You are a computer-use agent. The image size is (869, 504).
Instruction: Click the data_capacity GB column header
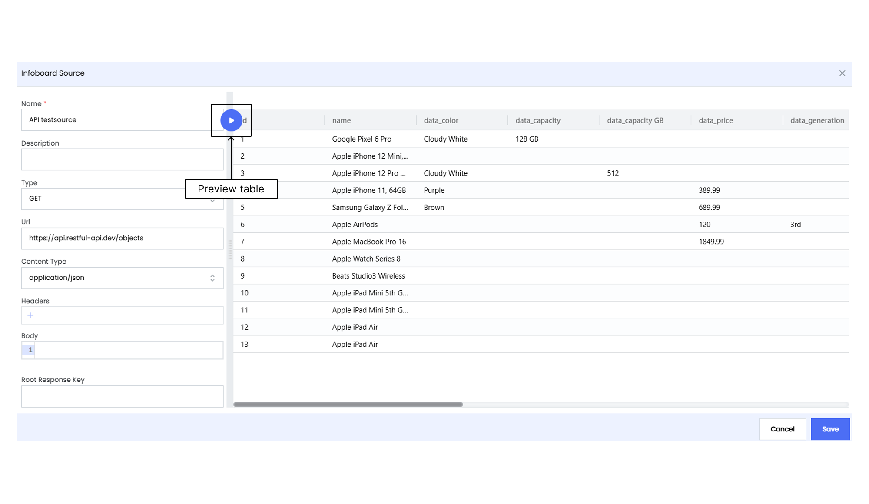point(645,120)
